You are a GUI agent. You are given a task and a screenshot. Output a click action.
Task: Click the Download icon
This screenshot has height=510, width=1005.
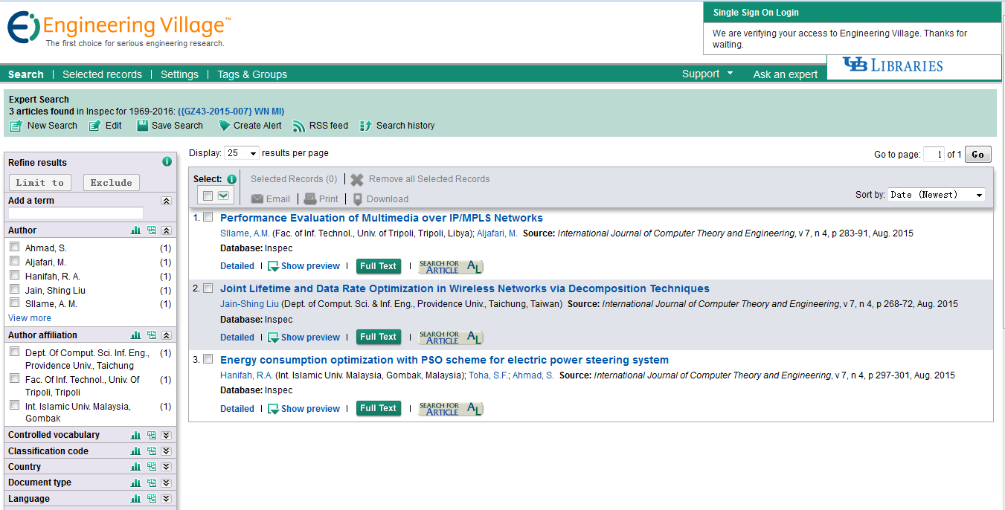tap(358, 199)
